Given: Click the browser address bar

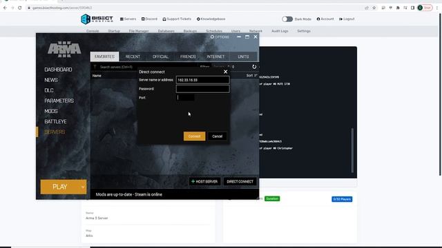Looking at the screenshot, I should (x=195, y=8).
